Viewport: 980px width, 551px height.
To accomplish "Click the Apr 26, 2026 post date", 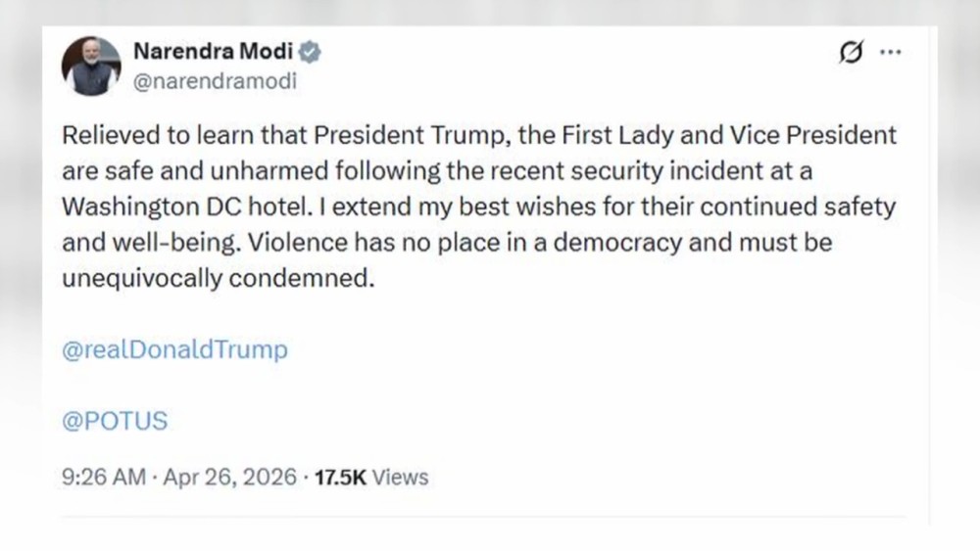I will 230,478.
